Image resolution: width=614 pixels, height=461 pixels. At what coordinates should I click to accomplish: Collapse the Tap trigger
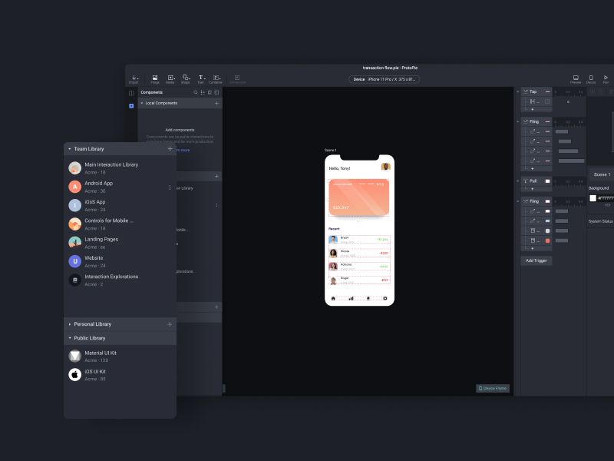click(517, 91)
